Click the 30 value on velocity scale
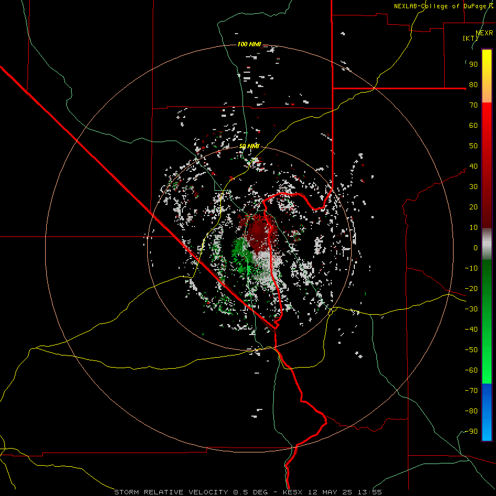Image resolution: width=496 pixels, height=496 pixels. 473,187
